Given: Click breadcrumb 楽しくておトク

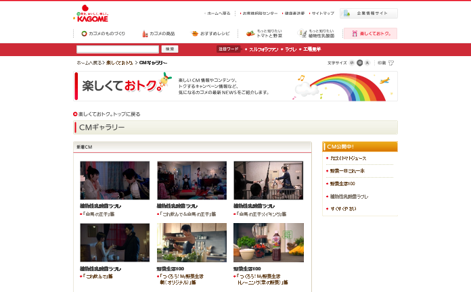Looking at the screenshot, I should coord(120,63).
